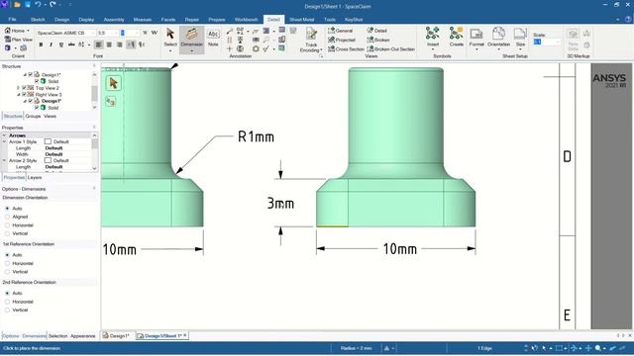
Task: Click the Select arrow tool in ribbon
Action: click(170, 38)
